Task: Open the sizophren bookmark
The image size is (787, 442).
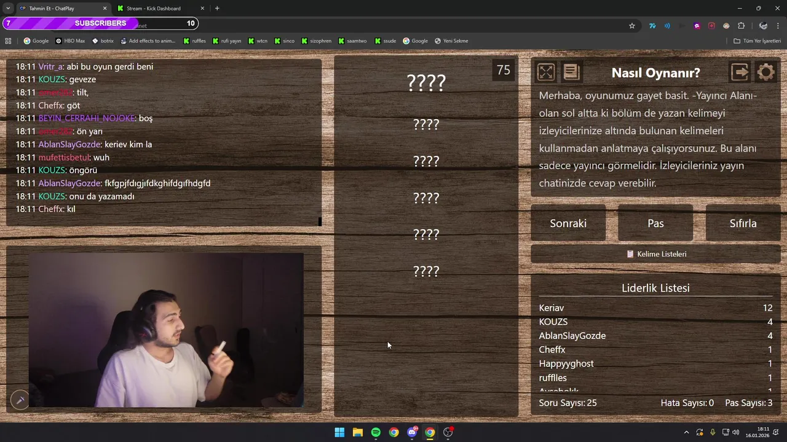Action: pyautogui.click(x=316, y=41)
